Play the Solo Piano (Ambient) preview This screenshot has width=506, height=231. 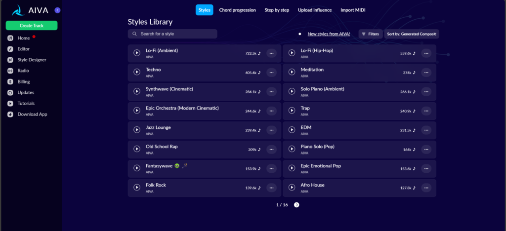(292, 91)
